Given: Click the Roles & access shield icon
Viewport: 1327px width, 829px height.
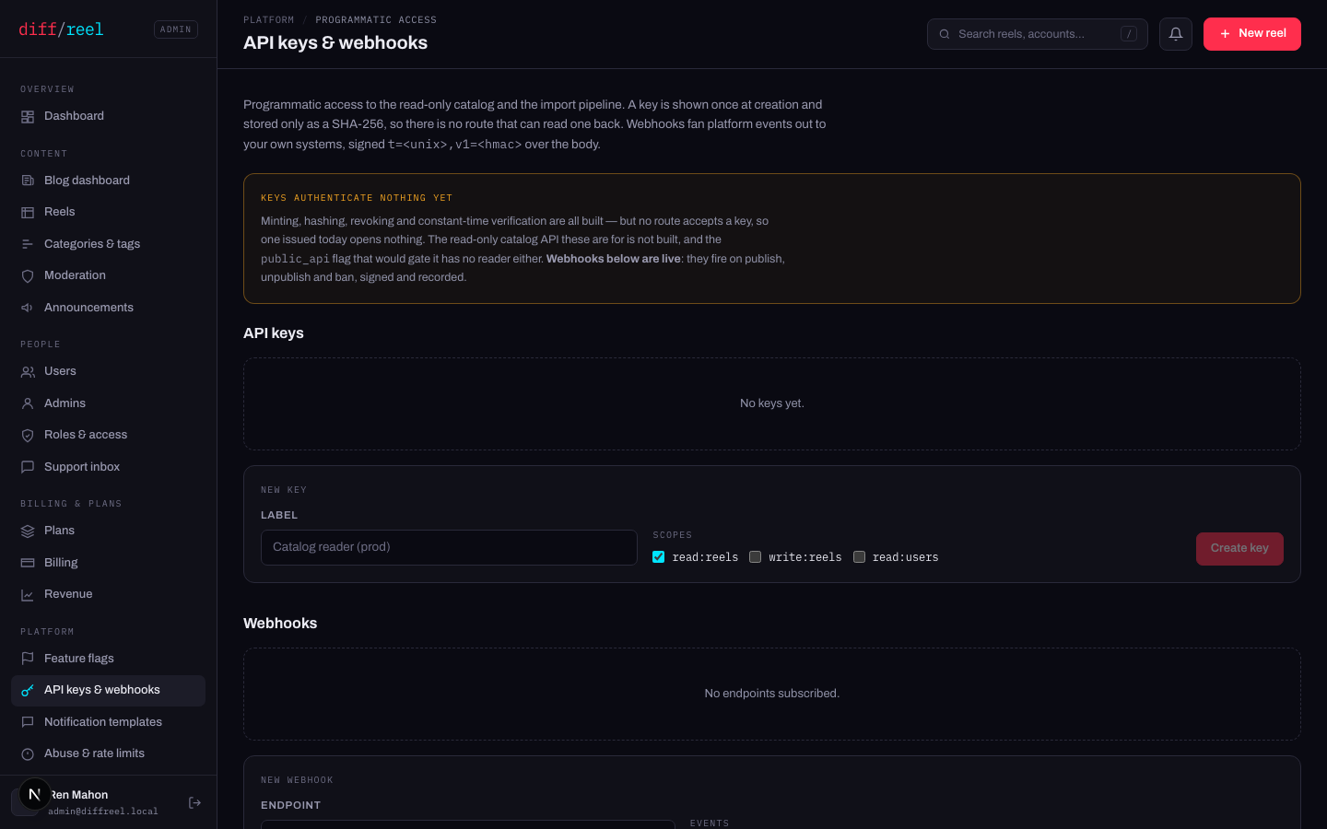Looking at the screenshot, I should (28, 436).
